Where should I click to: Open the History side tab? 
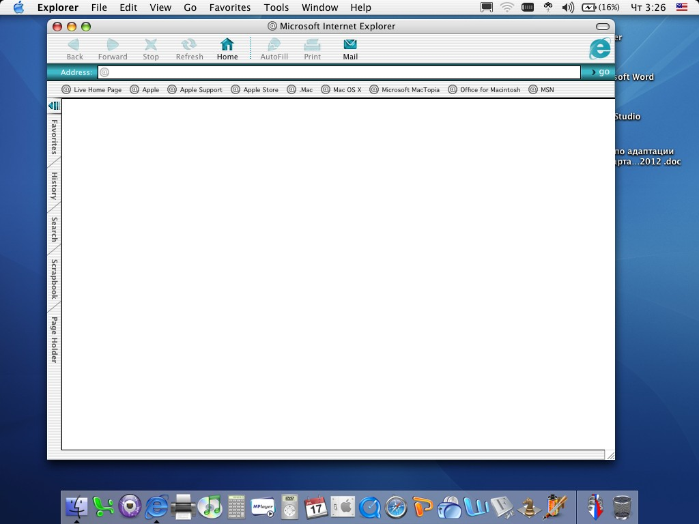coord(54,186)
